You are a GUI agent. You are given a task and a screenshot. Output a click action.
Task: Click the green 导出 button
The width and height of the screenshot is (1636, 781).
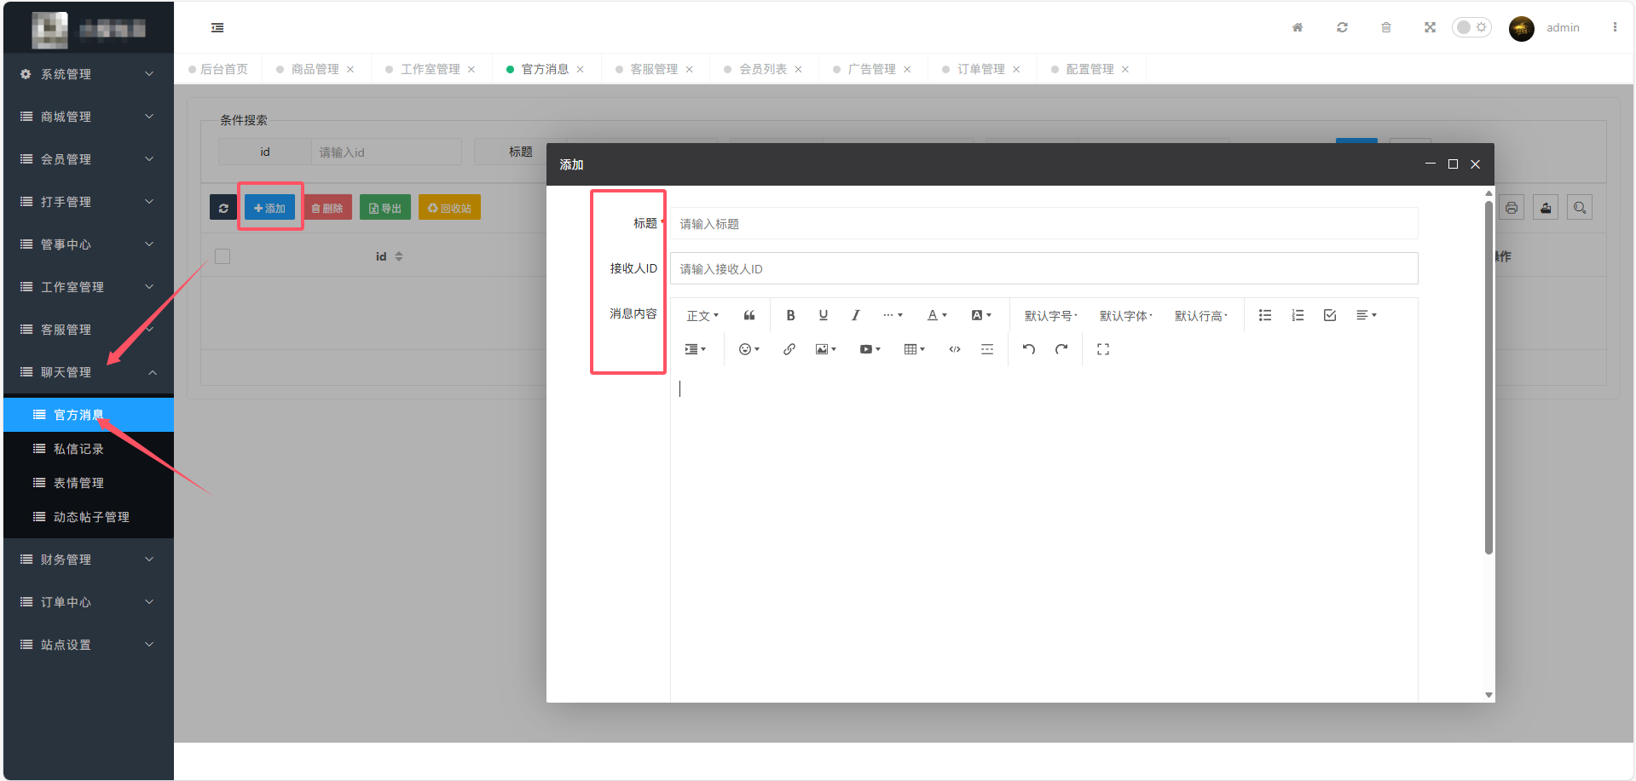pyautogui.click(x=385, y=208)
